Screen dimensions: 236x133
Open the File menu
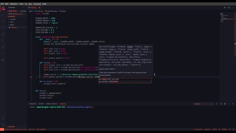coord(2,4)
